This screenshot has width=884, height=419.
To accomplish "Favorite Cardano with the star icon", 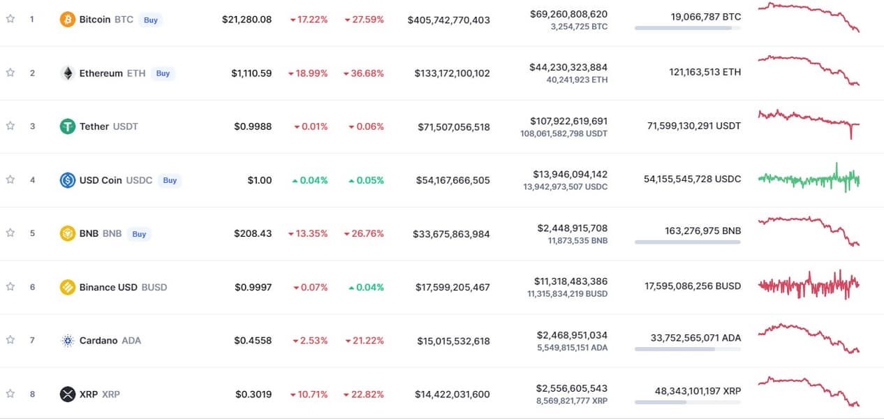I will point(10,340).
